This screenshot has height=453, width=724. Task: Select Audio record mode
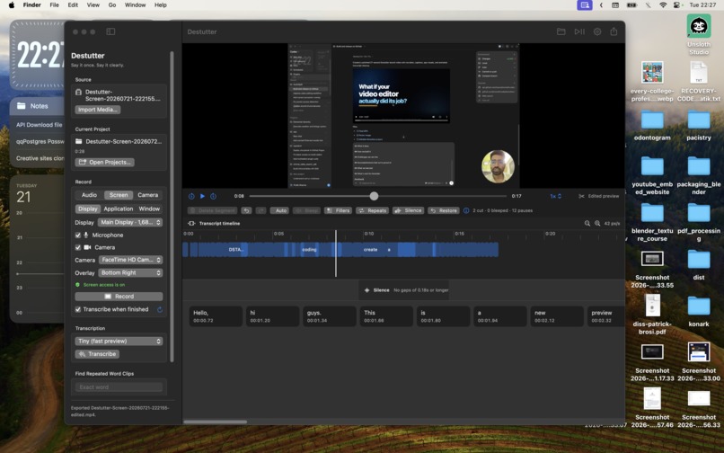(x=89, y=195)
